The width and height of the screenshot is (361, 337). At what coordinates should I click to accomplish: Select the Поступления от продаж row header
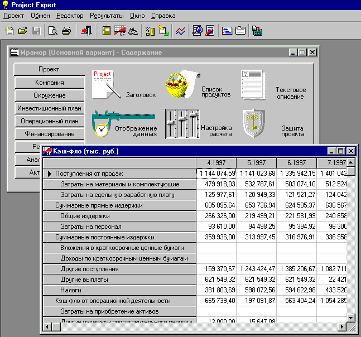point(119,174)
